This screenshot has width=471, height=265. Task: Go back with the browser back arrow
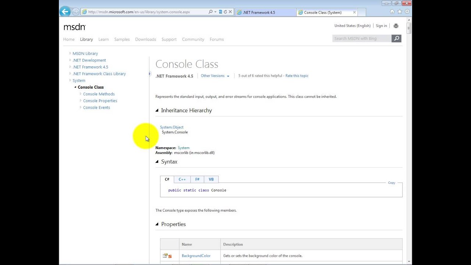[x=65, y=12]
